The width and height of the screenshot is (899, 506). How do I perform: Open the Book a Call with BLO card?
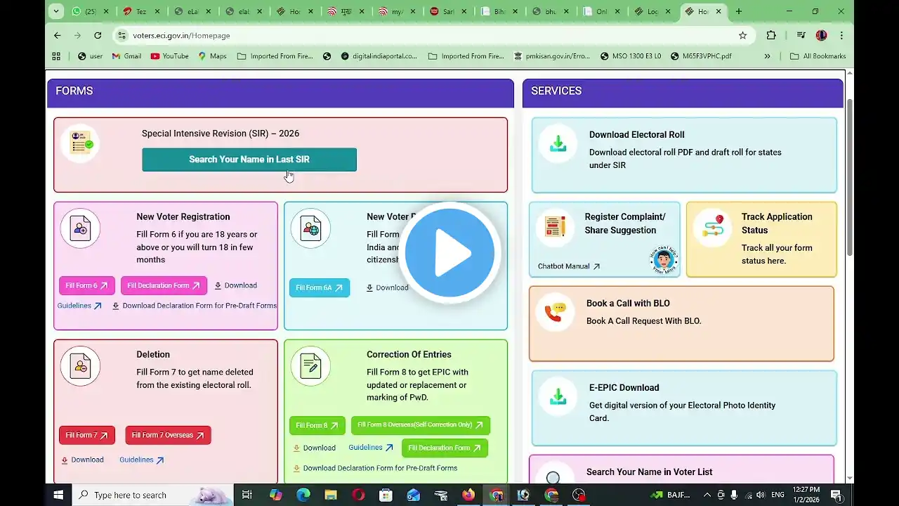(681, 323)
